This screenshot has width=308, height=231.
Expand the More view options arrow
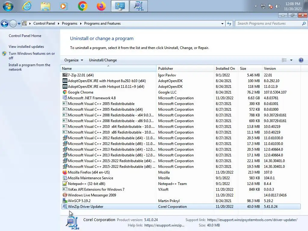tap(291, 60)
